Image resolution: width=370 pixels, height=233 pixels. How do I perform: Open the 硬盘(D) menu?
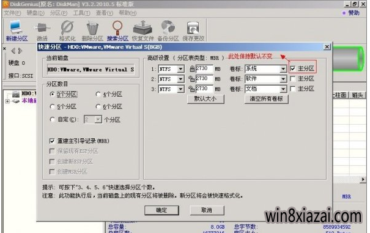coord(35,13)
